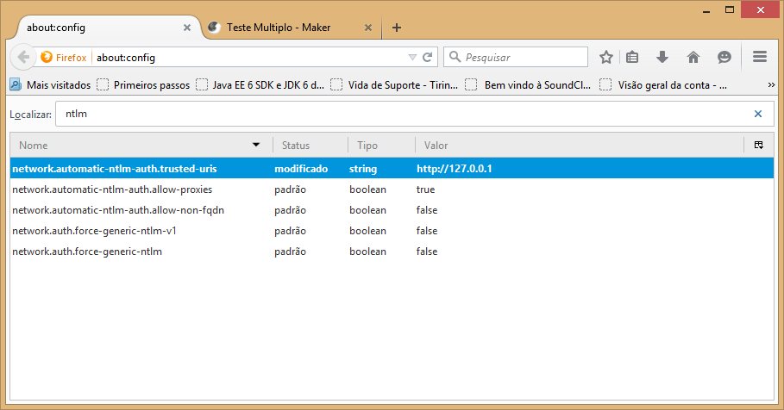Open Java EE 6 SDK bookmark

260,85
